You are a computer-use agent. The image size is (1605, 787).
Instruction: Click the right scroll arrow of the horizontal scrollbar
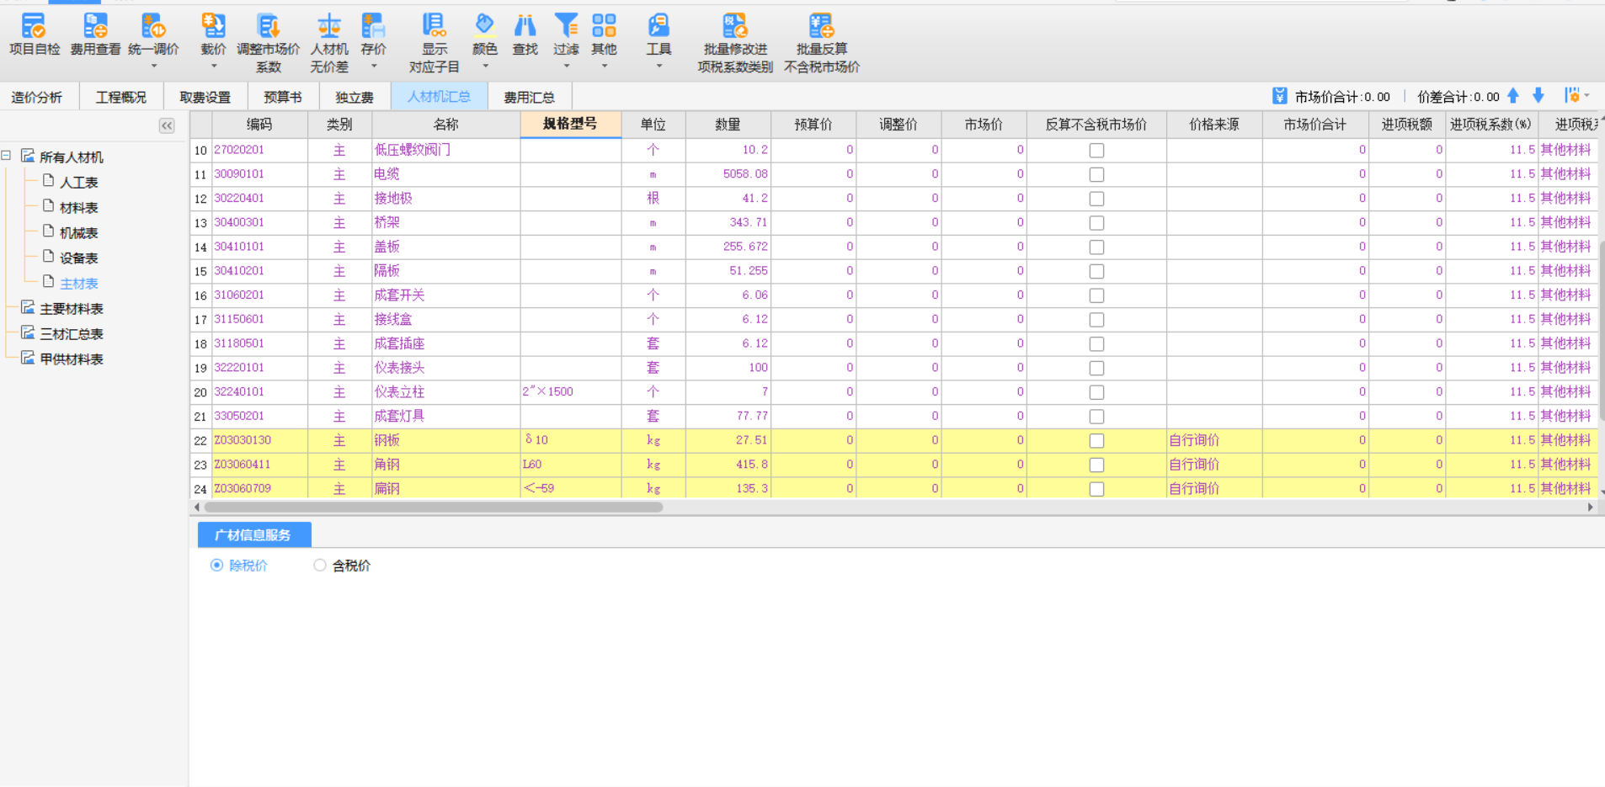(x=1590, y=507)
